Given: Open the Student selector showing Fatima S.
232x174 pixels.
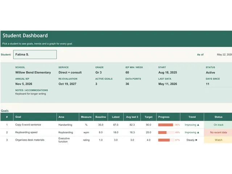Looking at the screenshot, I should [x=35, y=54].
